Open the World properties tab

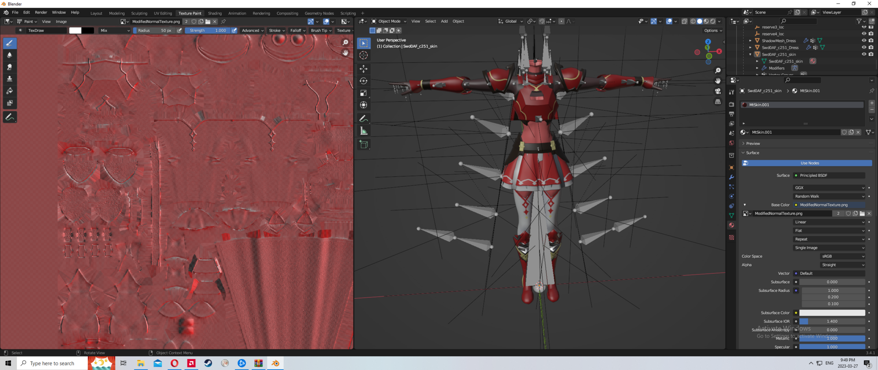coord(732,143)
